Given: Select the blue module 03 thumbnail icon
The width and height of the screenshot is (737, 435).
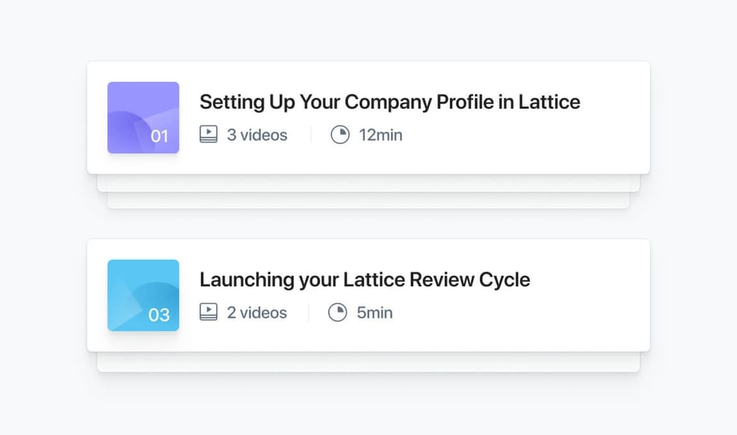Looking at the screenshot, I should click(143, 295).
